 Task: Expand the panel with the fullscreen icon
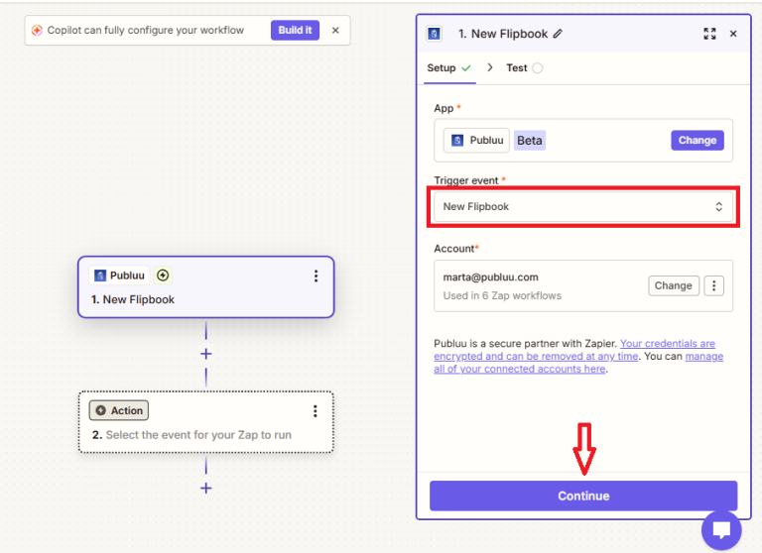[x=709, y=34]
